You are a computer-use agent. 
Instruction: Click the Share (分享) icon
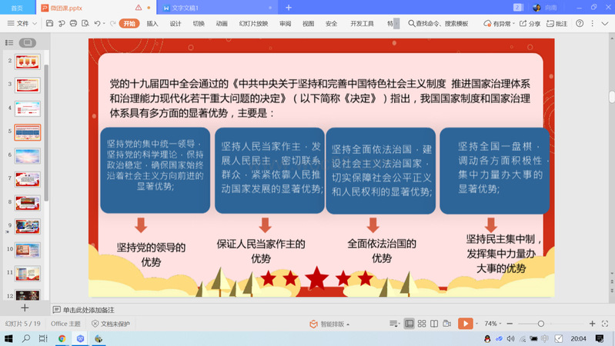[530, 24]
